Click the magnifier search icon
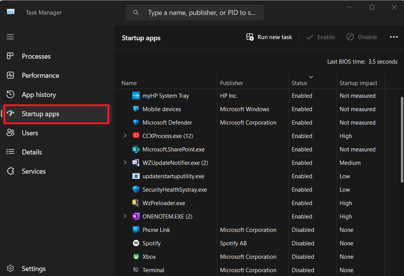Image resolution: width=404 pixels, height=276 pixels. pos(136,12)
